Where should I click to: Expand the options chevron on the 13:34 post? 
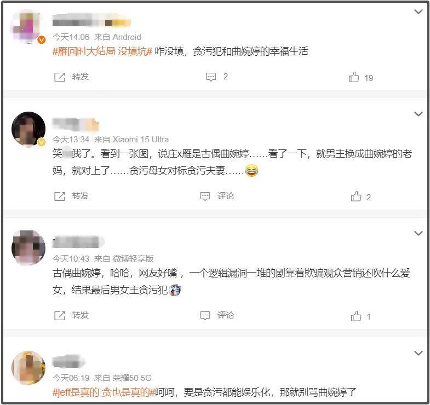[418, 114]
